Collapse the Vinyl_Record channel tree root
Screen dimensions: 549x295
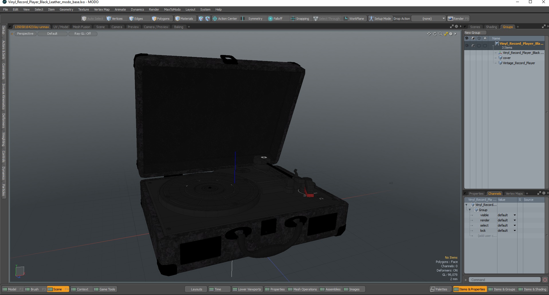466,205
